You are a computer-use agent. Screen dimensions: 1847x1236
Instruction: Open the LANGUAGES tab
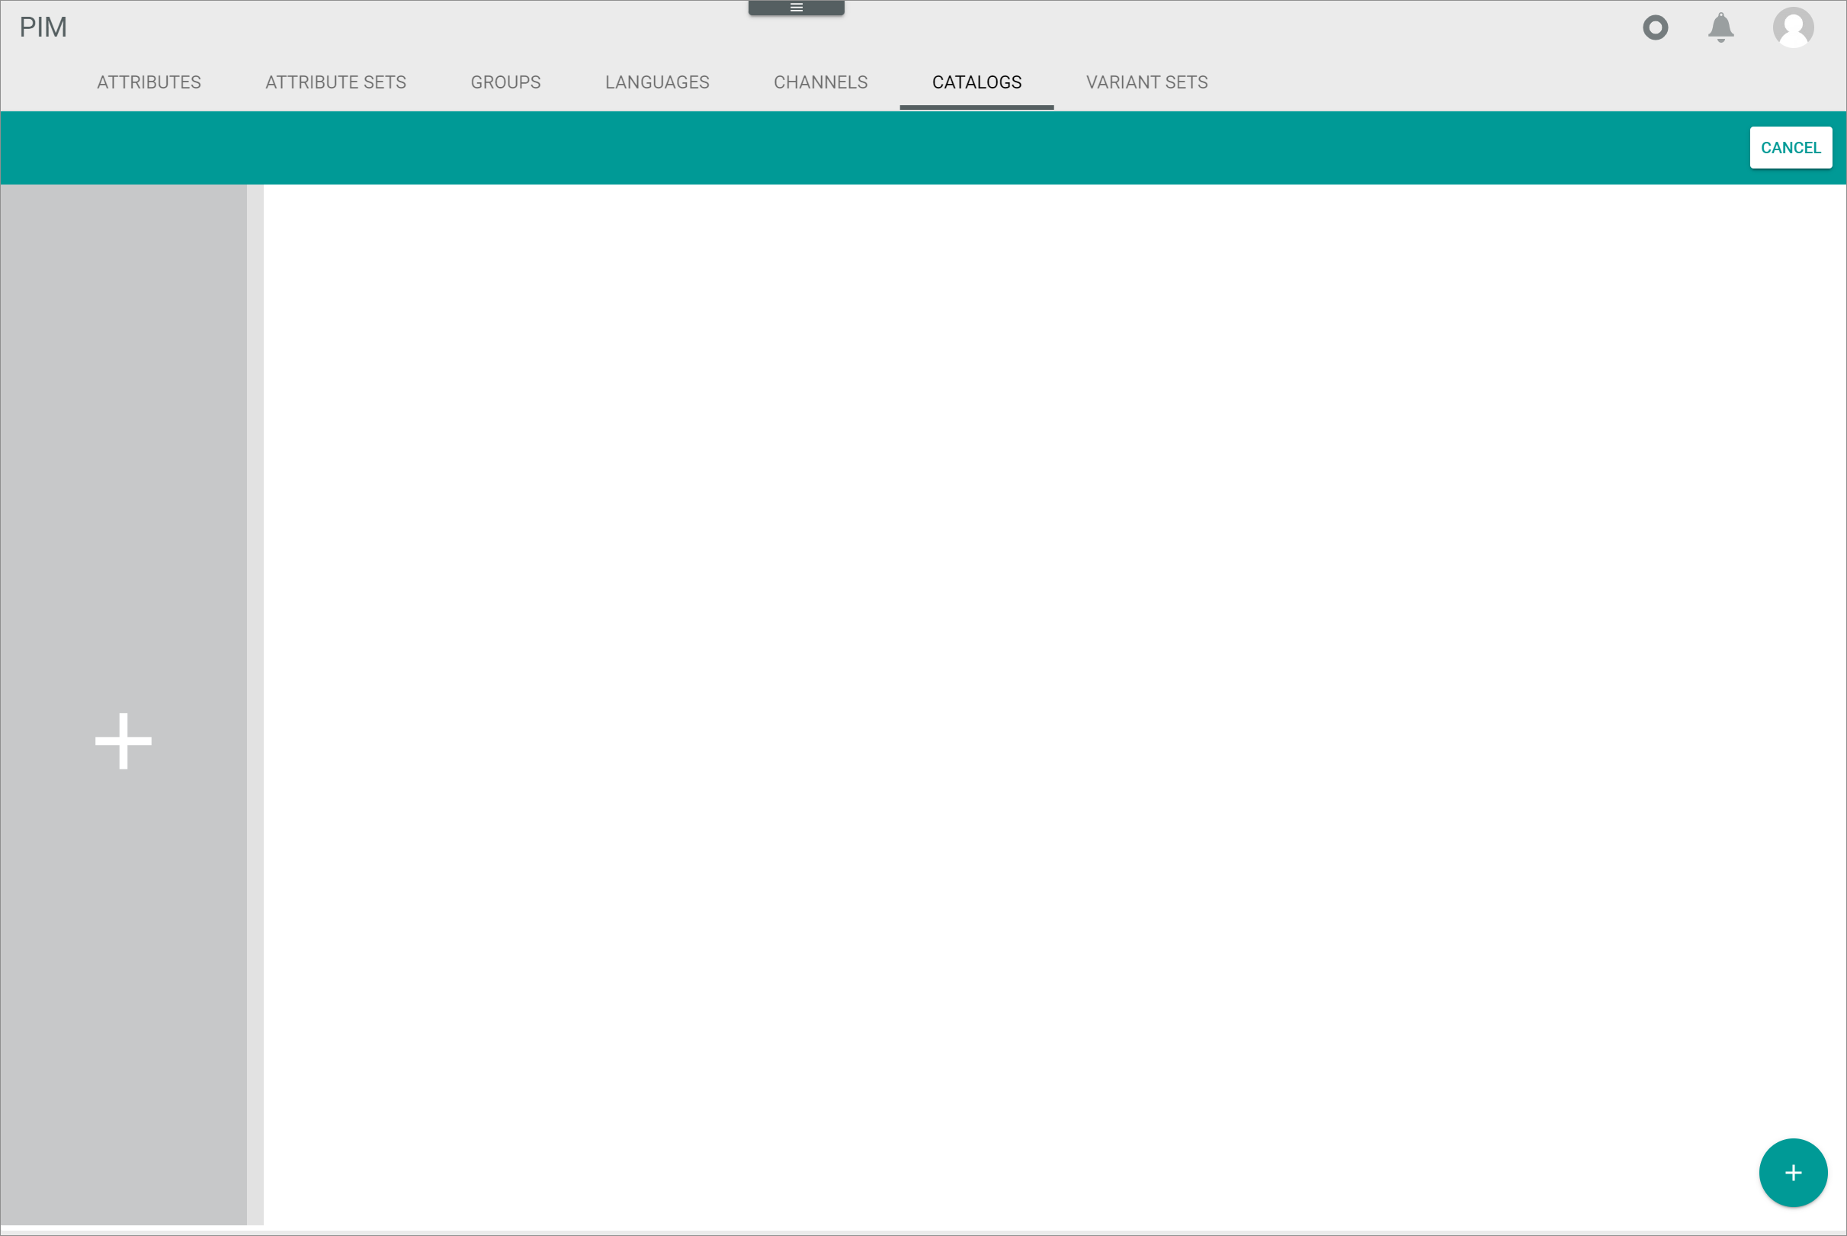coord(658,82)
